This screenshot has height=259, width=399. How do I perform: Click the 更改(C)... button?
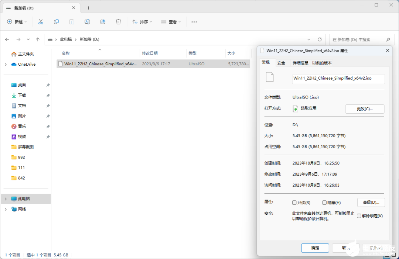[x=365, y=109]
